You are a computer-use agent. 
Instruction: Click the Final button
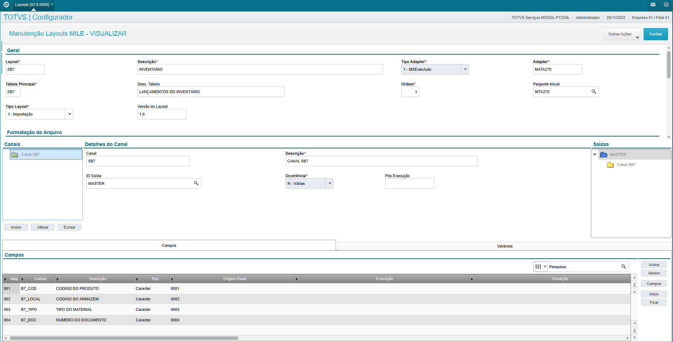point(654,302)
